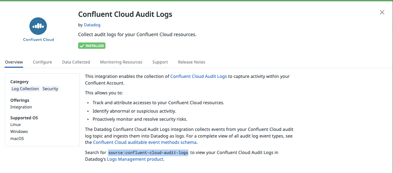Click Windows in Supported OS list
393x173 pixels.
19,132
